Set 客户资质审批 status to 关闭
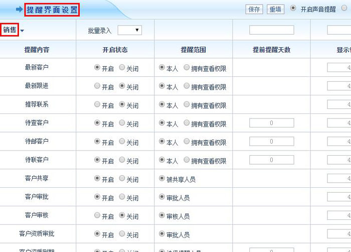 [x=122, y=234]
